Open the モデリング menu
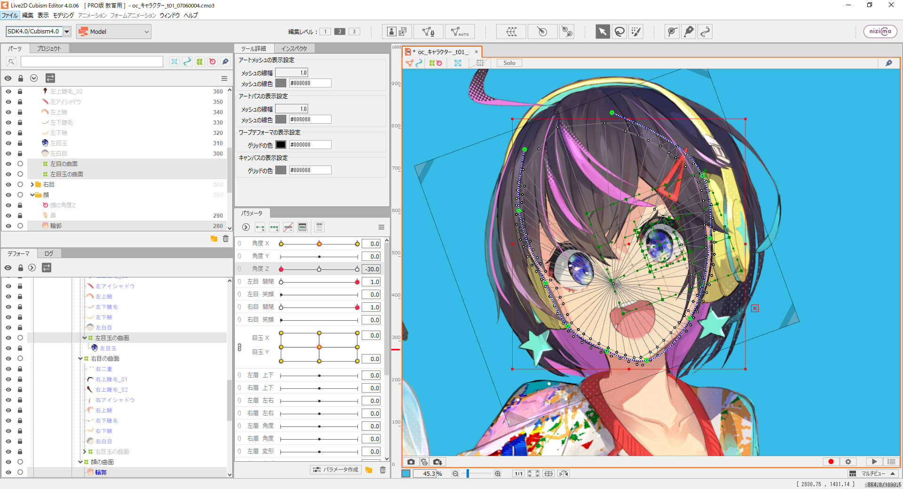Viewport: 903px width, 489px height. click(63, 16)
